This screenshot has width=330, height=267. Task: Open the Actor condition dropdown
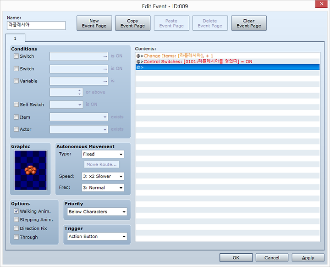[x=79, y=129]
